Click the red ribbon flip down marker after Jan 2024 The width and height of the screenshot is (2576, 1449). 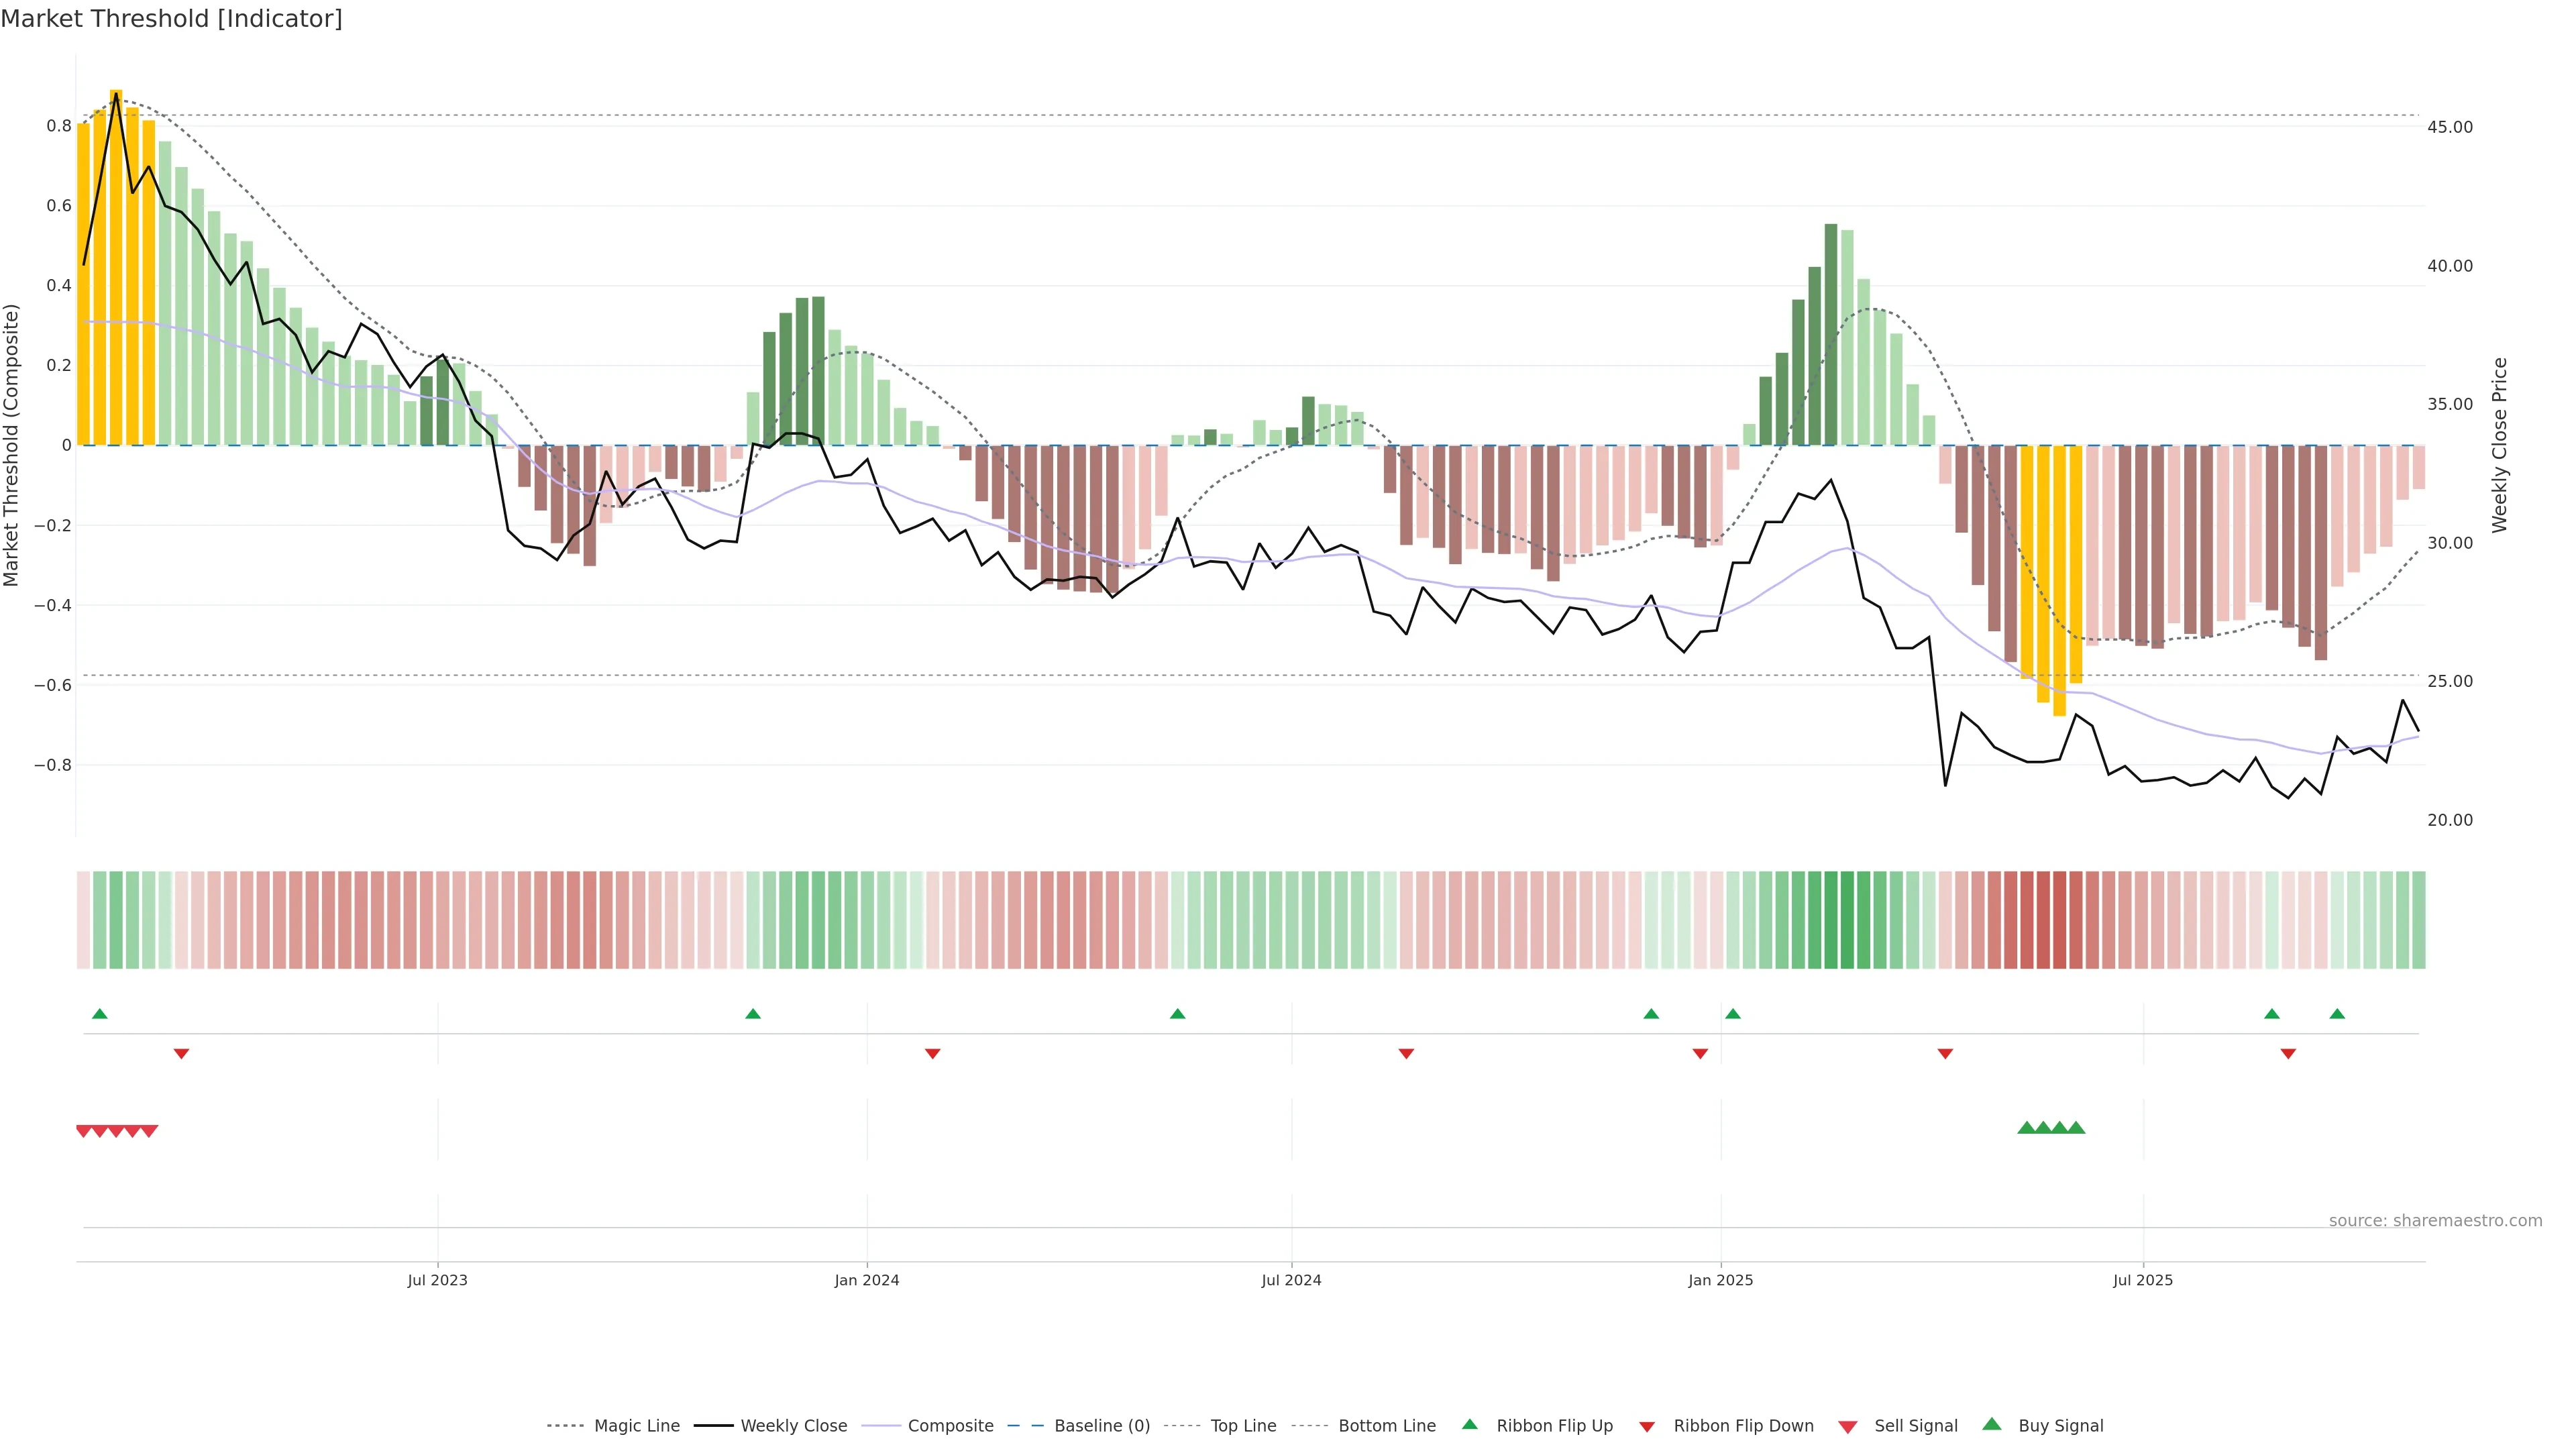click(x=932, y=1053)
